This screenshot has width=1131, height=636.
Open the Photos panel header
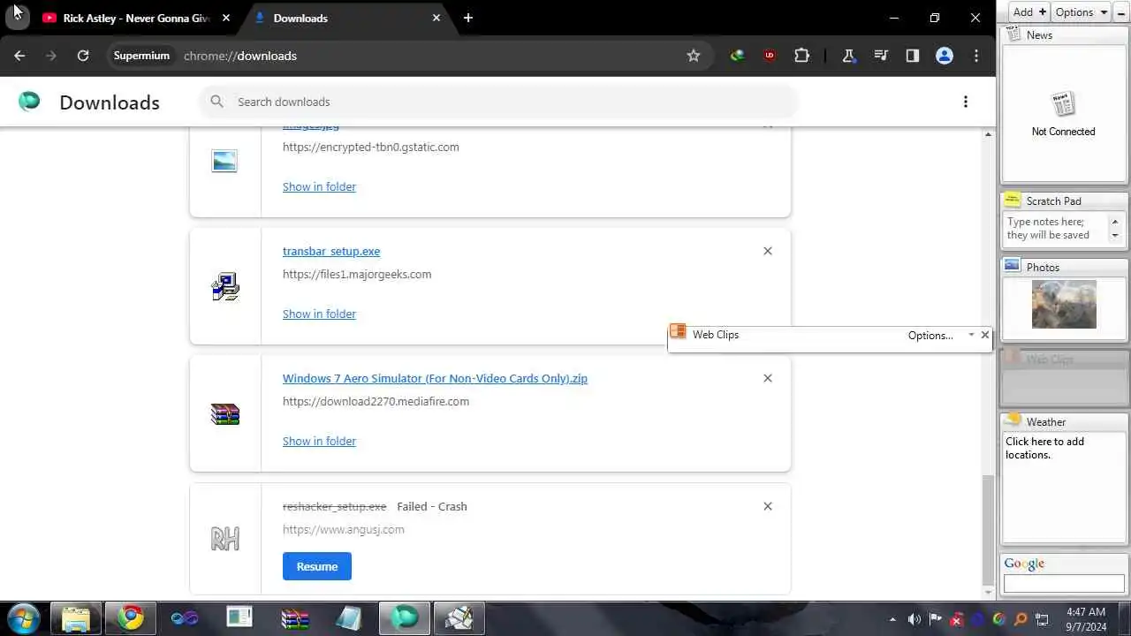click(1064, 267)
